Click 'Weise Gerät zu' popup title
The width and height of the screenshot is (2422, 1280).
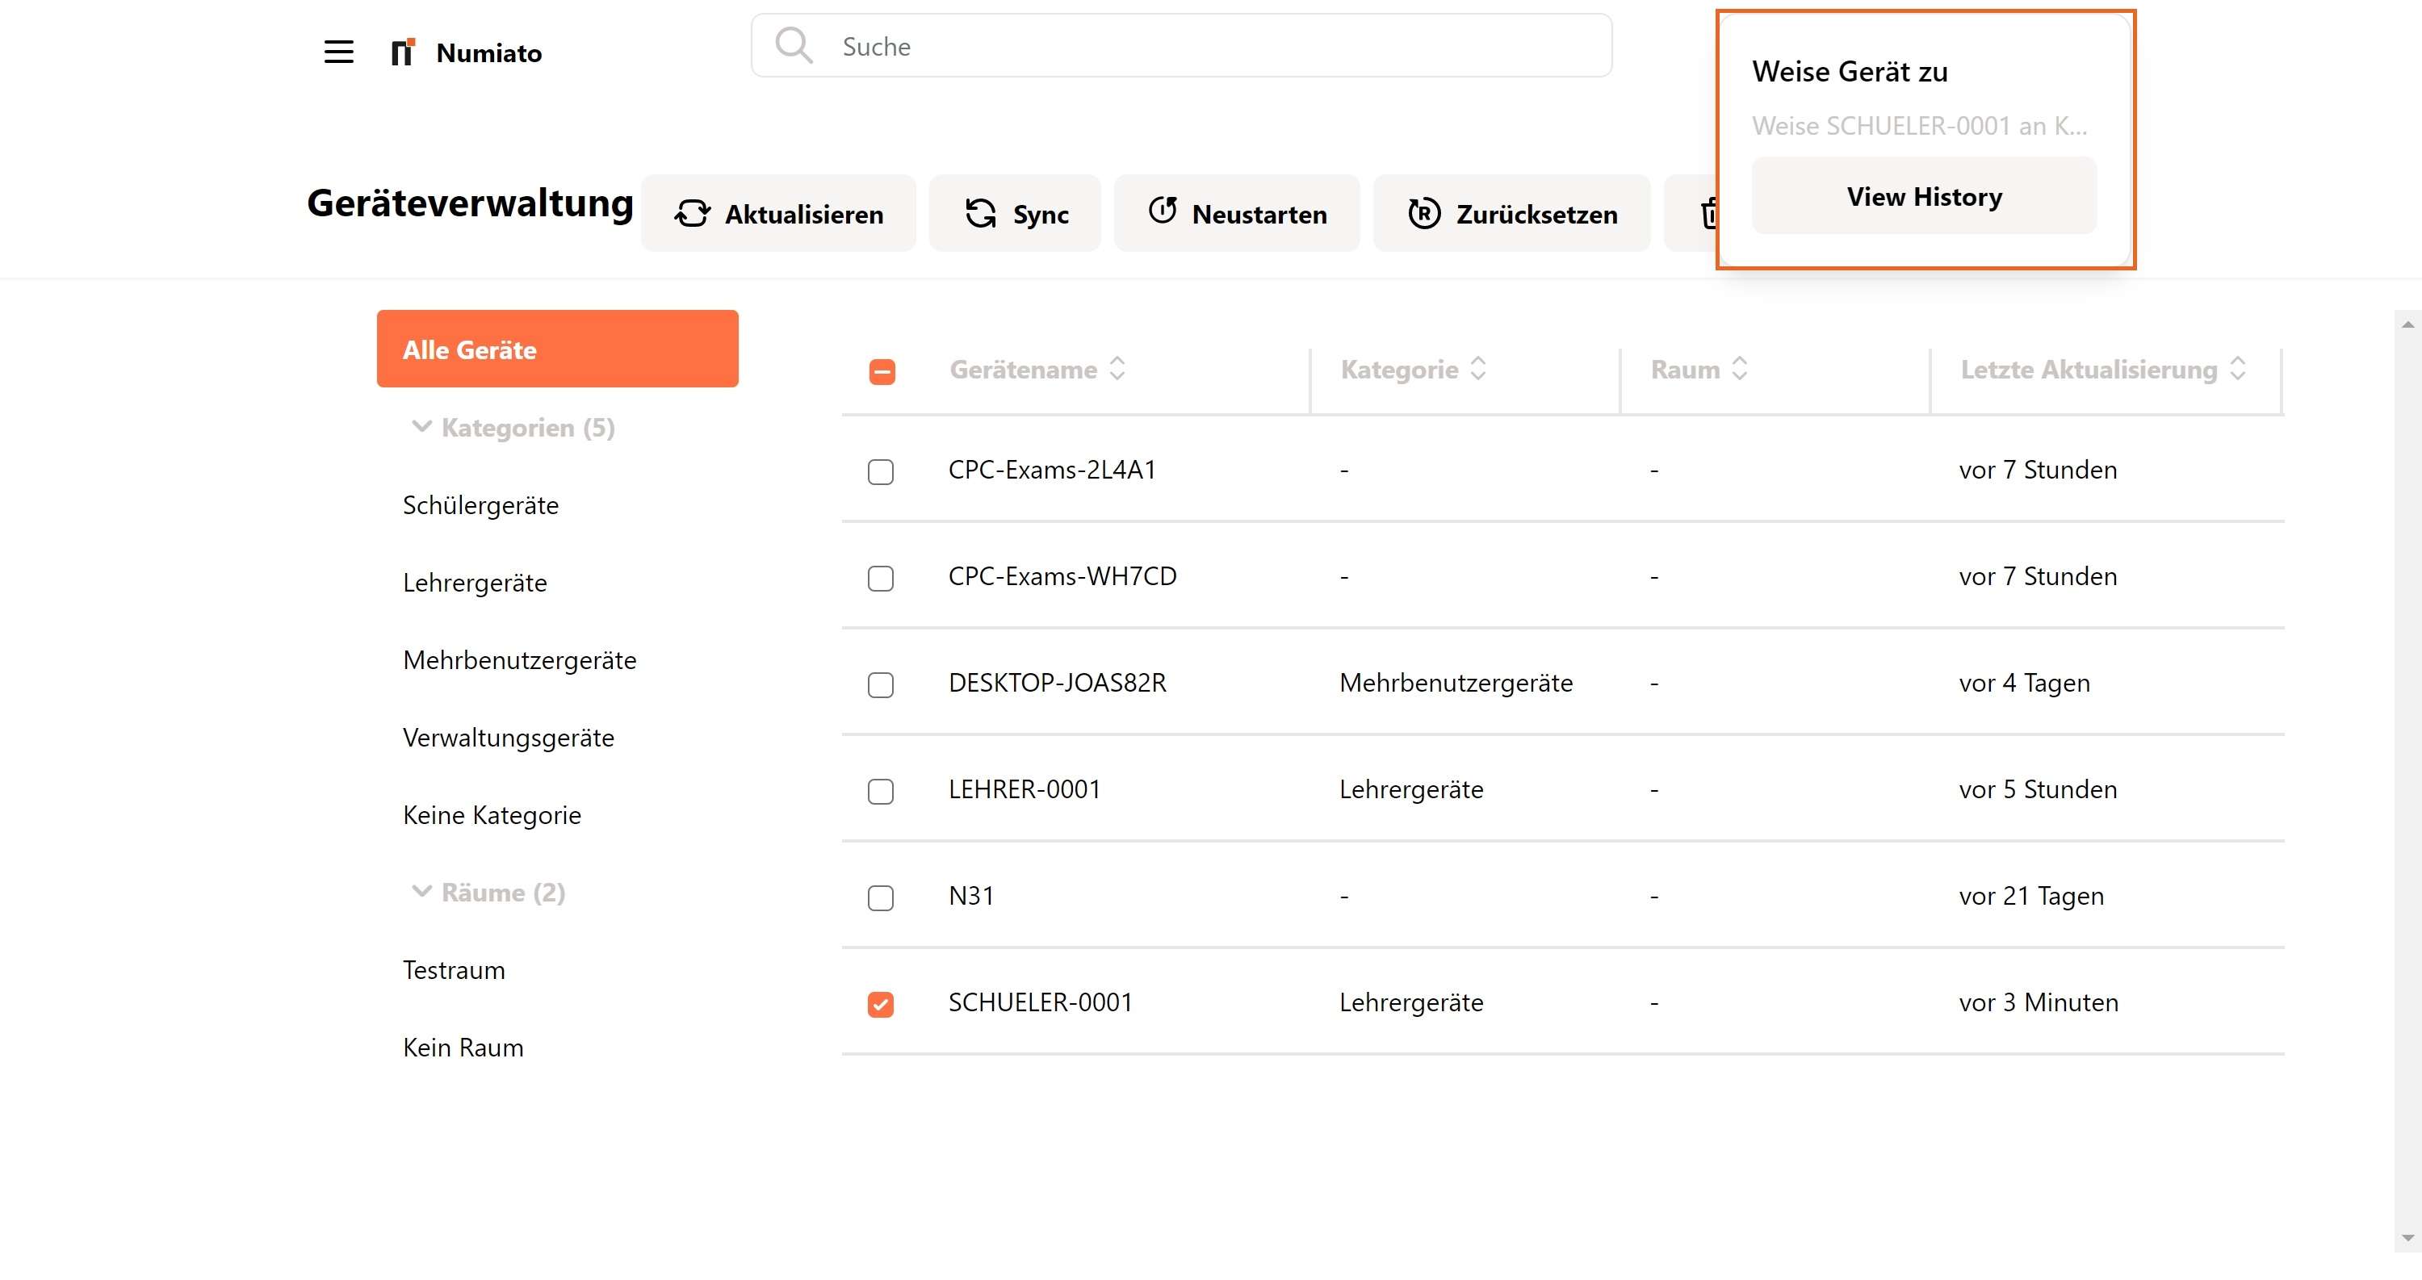tap(1850, 71)
